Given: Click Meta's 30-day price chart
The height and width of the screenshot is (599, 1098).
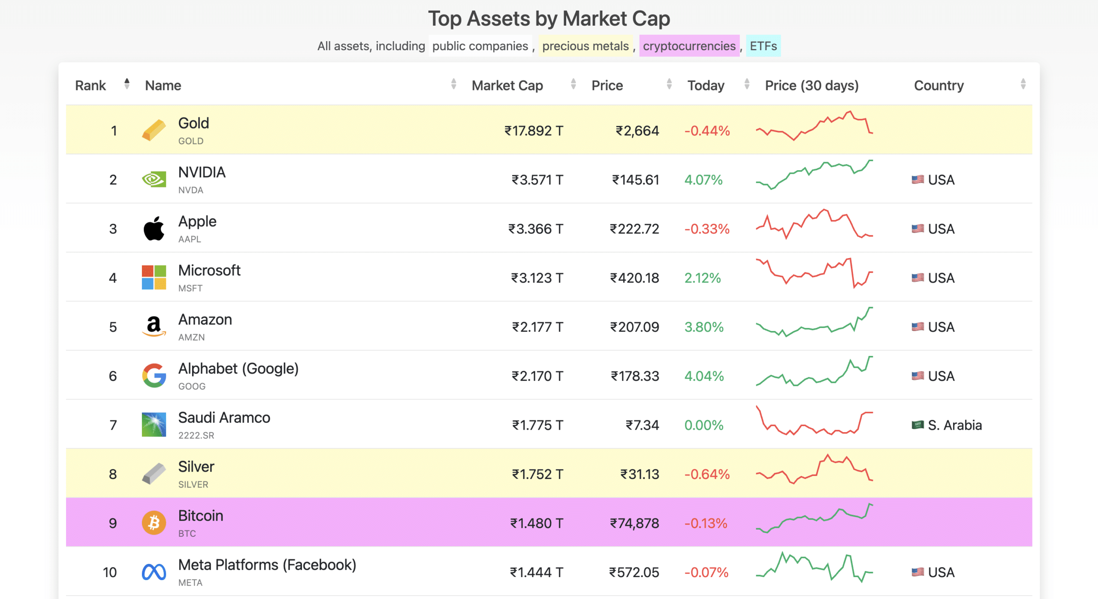Looking at the screenshot, I should pyautogui.click(x=814, y=567).
